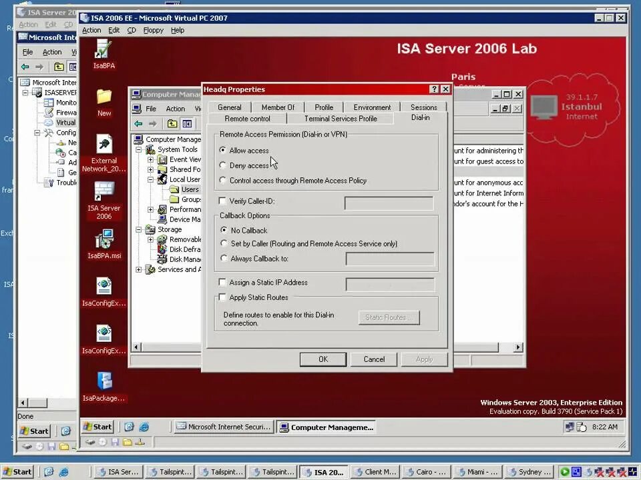Enable the Verify Caller-ID checkbox

click(x=222, y=201)
